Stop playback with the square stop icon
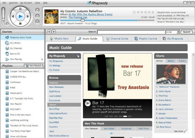The image size is (195, 138). pyautogui.click(x=20, y=24)
